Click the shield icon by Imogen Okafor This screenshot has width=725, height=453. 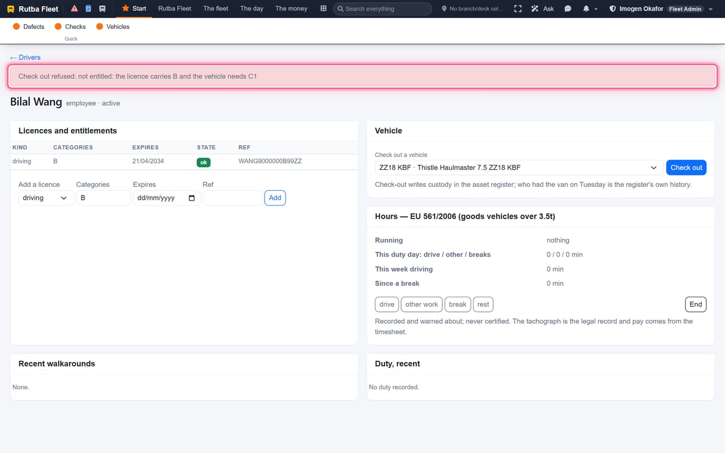point(612,9)
